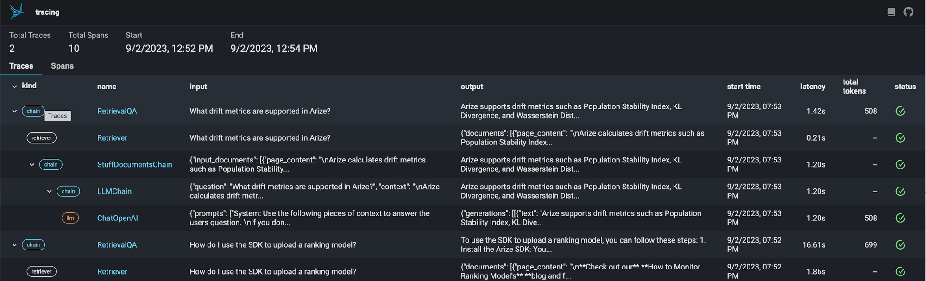Click status checkmark for 0.21s Retriever row
This screenshot has height=281, width=926.
(900, 138)
